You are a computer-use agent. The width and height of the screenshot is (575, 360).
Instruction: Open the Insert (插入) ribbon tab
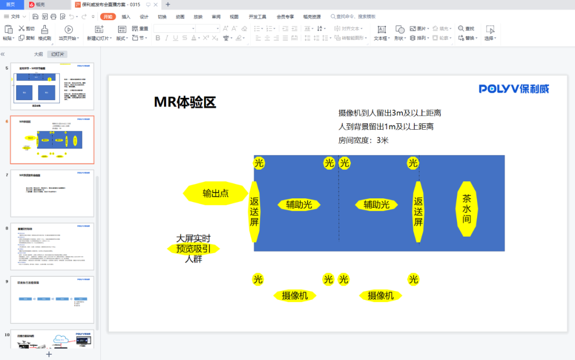(126, 16)
